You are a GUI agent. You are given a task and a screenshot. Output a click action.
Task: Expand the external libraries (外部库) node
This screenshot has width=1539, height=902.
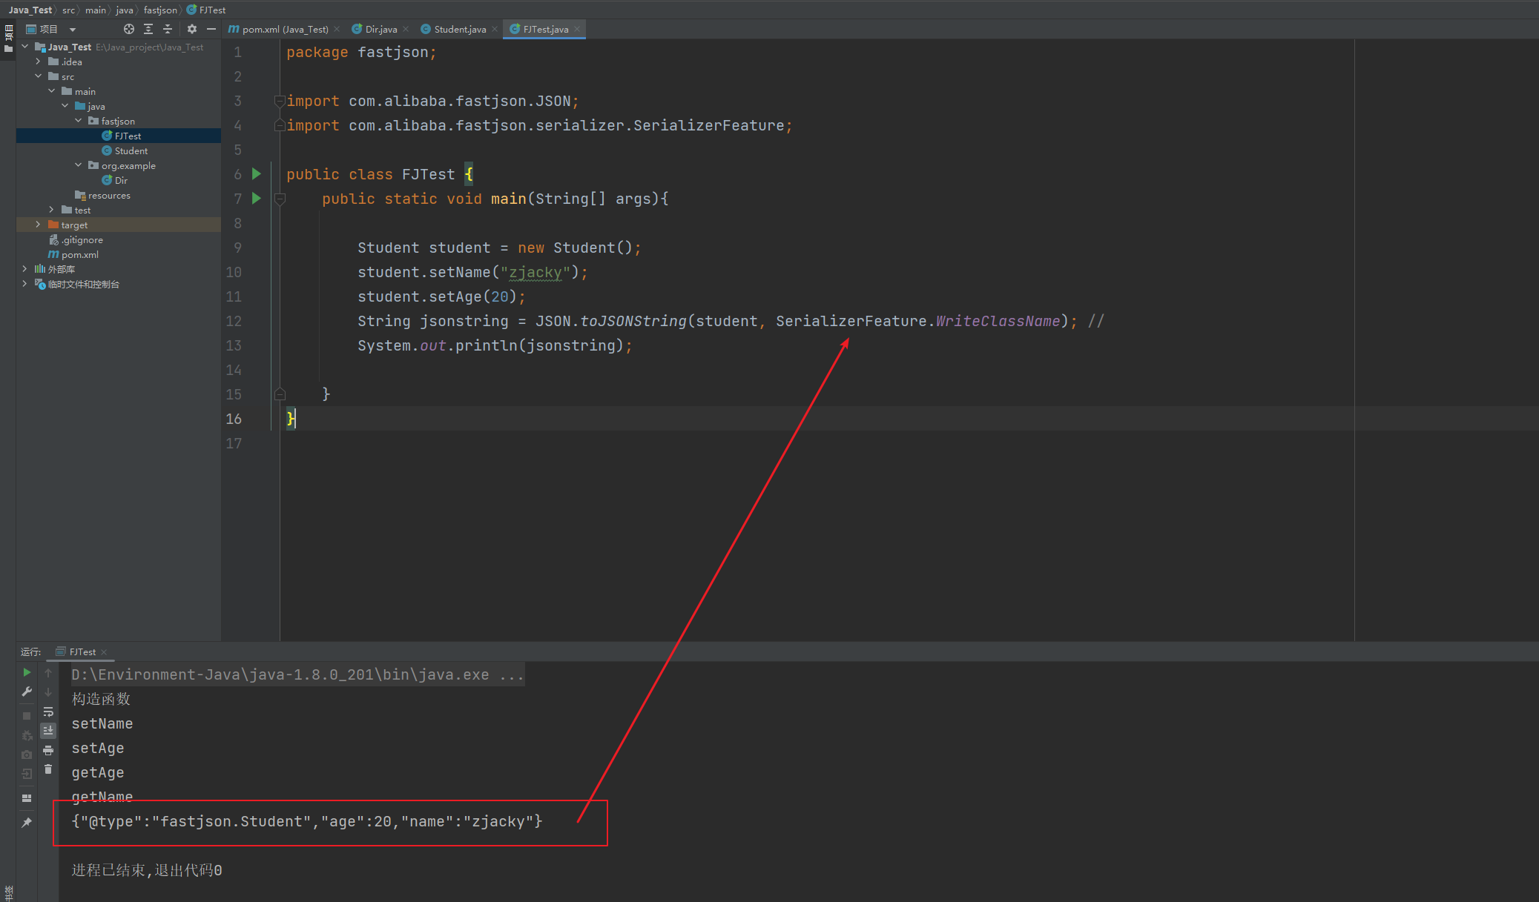(x=25, y=269)
